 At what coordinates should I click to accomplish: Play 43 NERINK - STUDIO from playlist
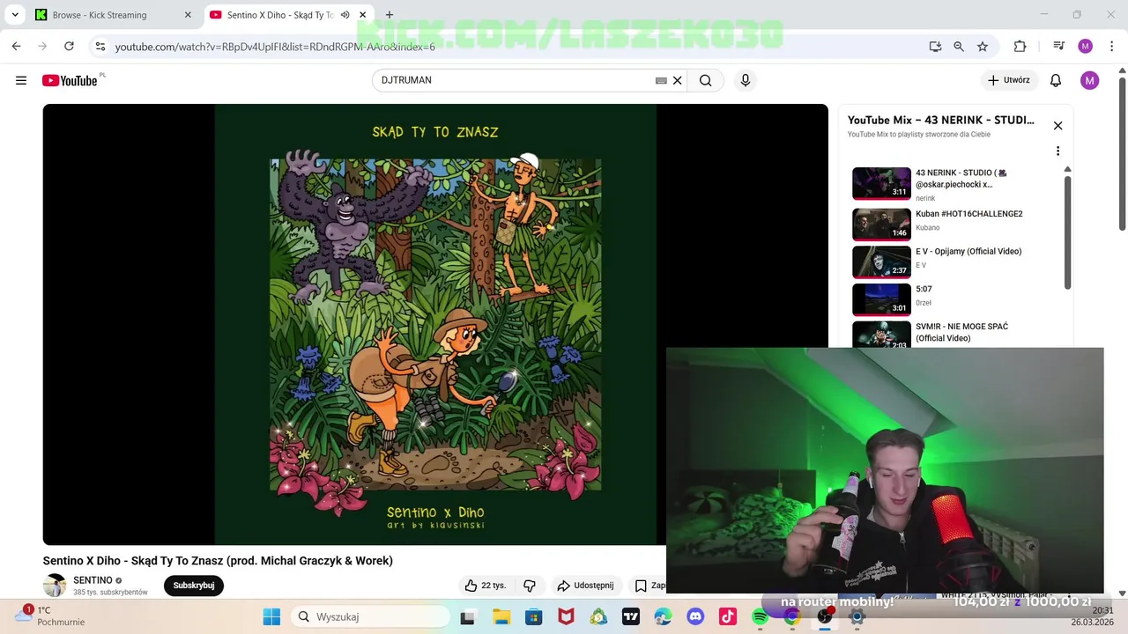956,184
